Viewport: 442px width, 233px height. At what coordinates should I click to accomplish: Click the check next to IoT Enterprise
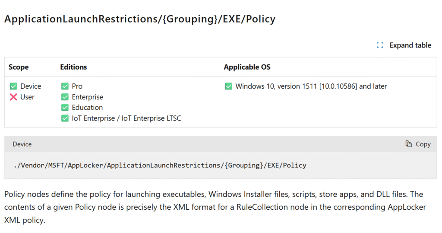pos(65,118)
